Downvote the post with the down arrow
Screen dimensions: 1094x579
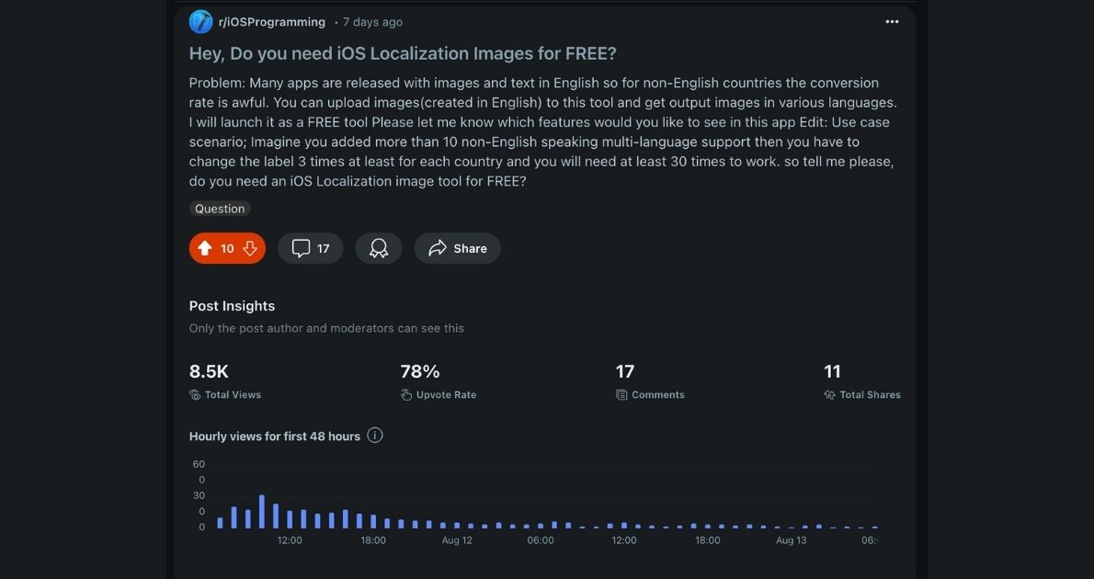(x=248, y=247)
